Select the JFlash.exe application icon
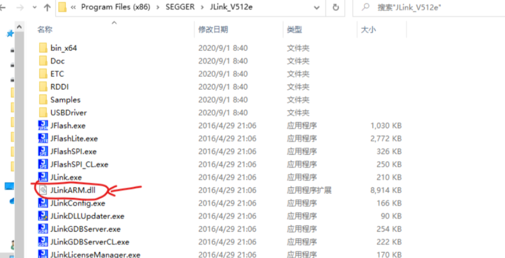Image resolution: width=505 pixels, height=258 pixels. [43, 126]
